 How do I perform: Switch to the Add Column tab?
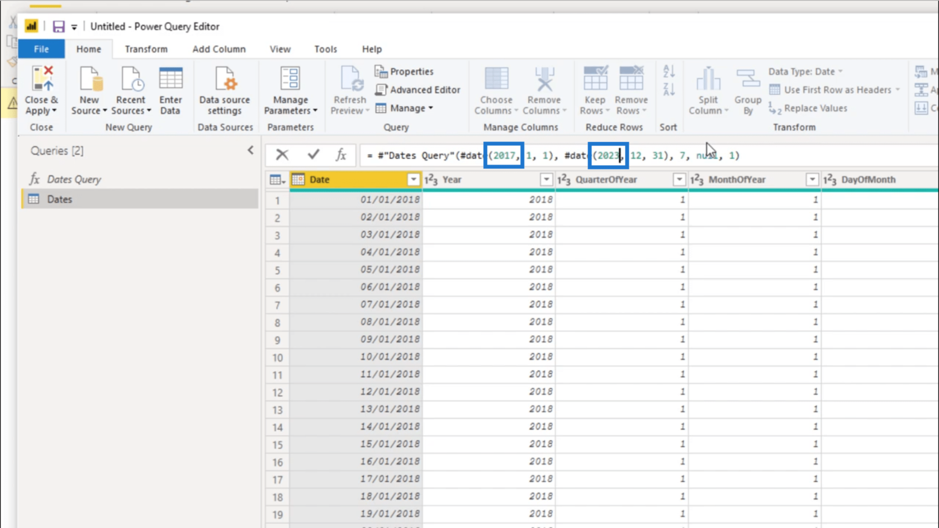219,49
